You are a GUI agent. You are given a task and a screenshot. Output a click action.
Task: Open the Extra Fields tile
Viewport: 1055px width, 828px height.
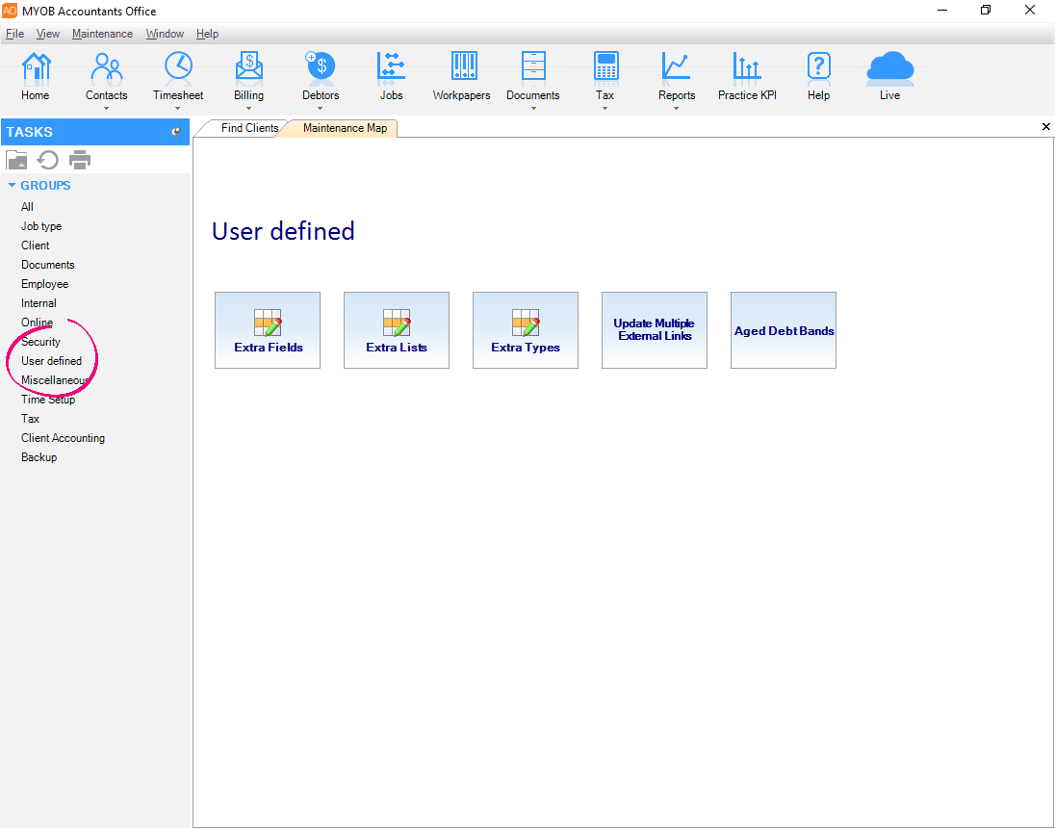[x=268, y=330]
